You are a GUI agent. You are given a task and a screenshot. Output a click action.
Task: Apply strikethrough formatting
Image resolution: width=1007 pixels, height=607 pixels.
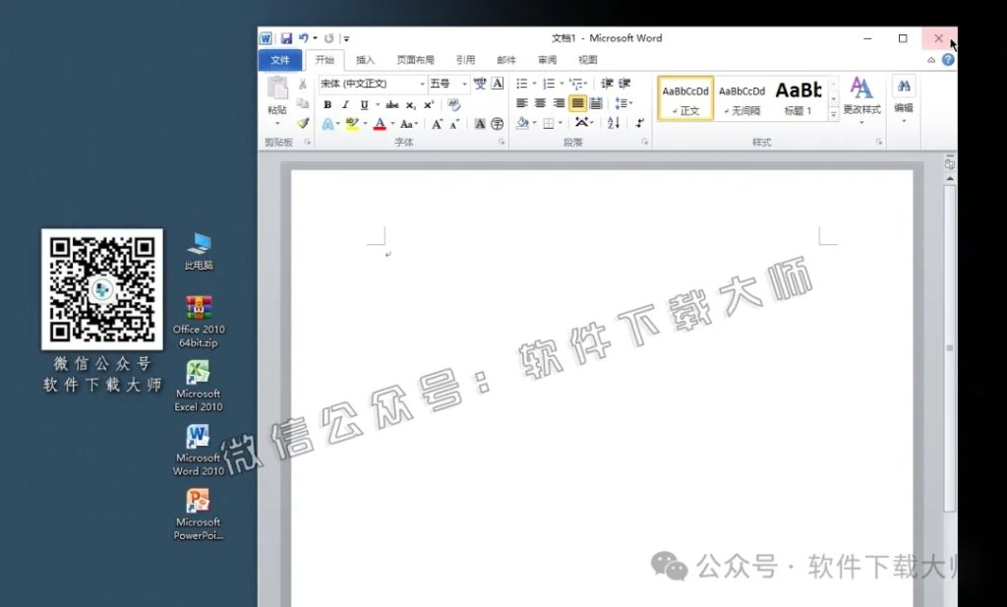[x=391, y=104]
